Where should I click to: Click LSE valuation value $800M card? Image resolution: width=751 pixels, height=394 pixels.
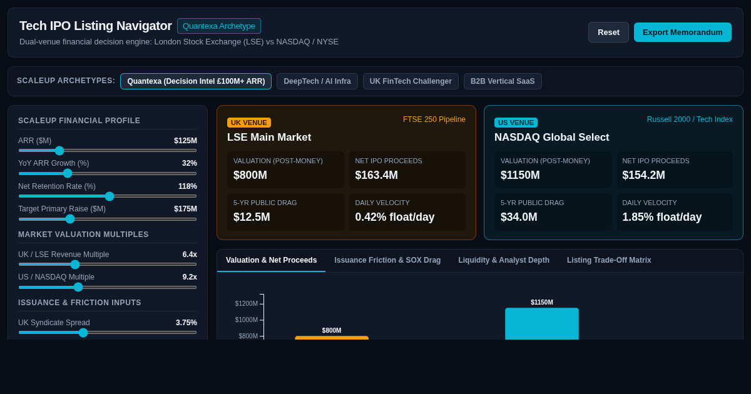[x=285, y=169]
